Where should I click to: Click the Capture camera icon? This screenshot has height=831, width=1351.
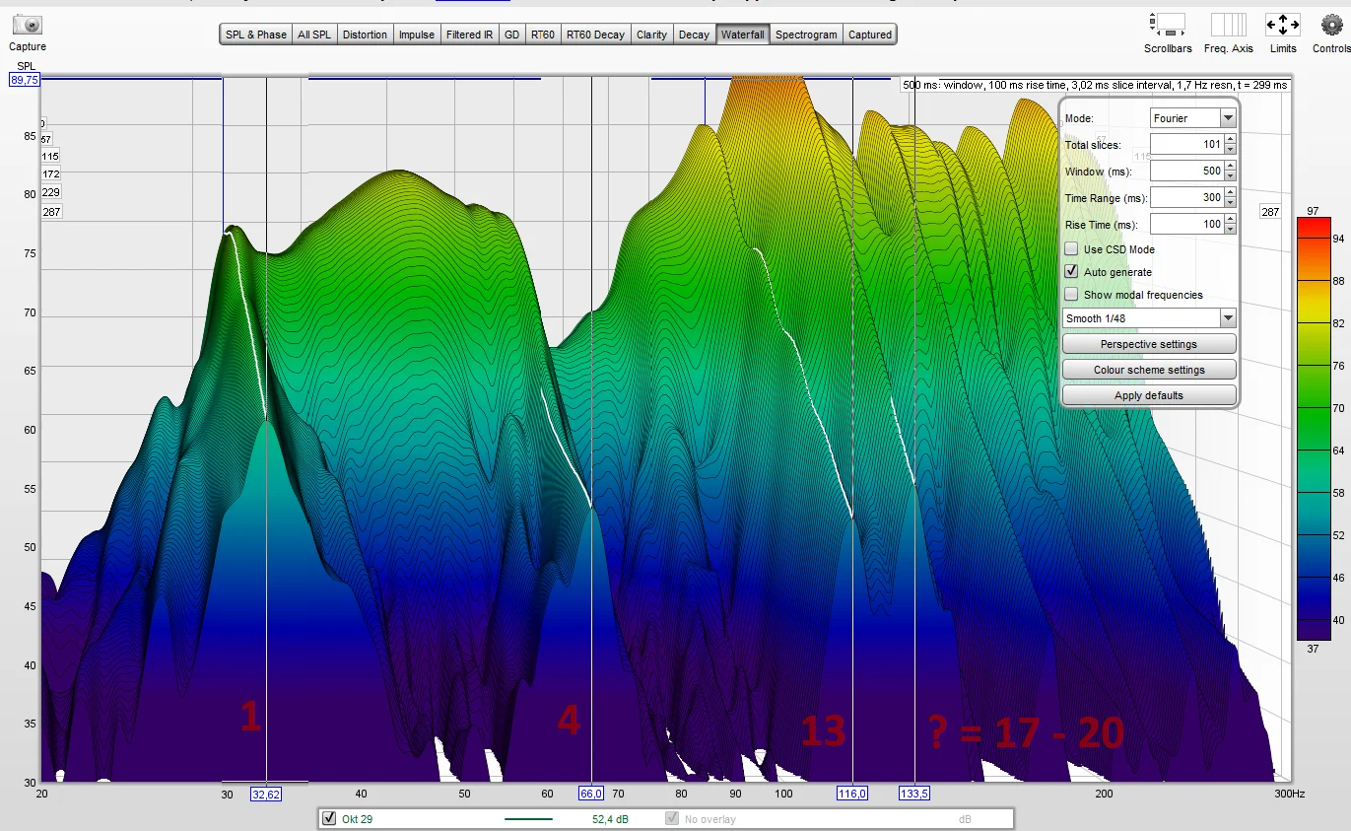tap(28, 25)
